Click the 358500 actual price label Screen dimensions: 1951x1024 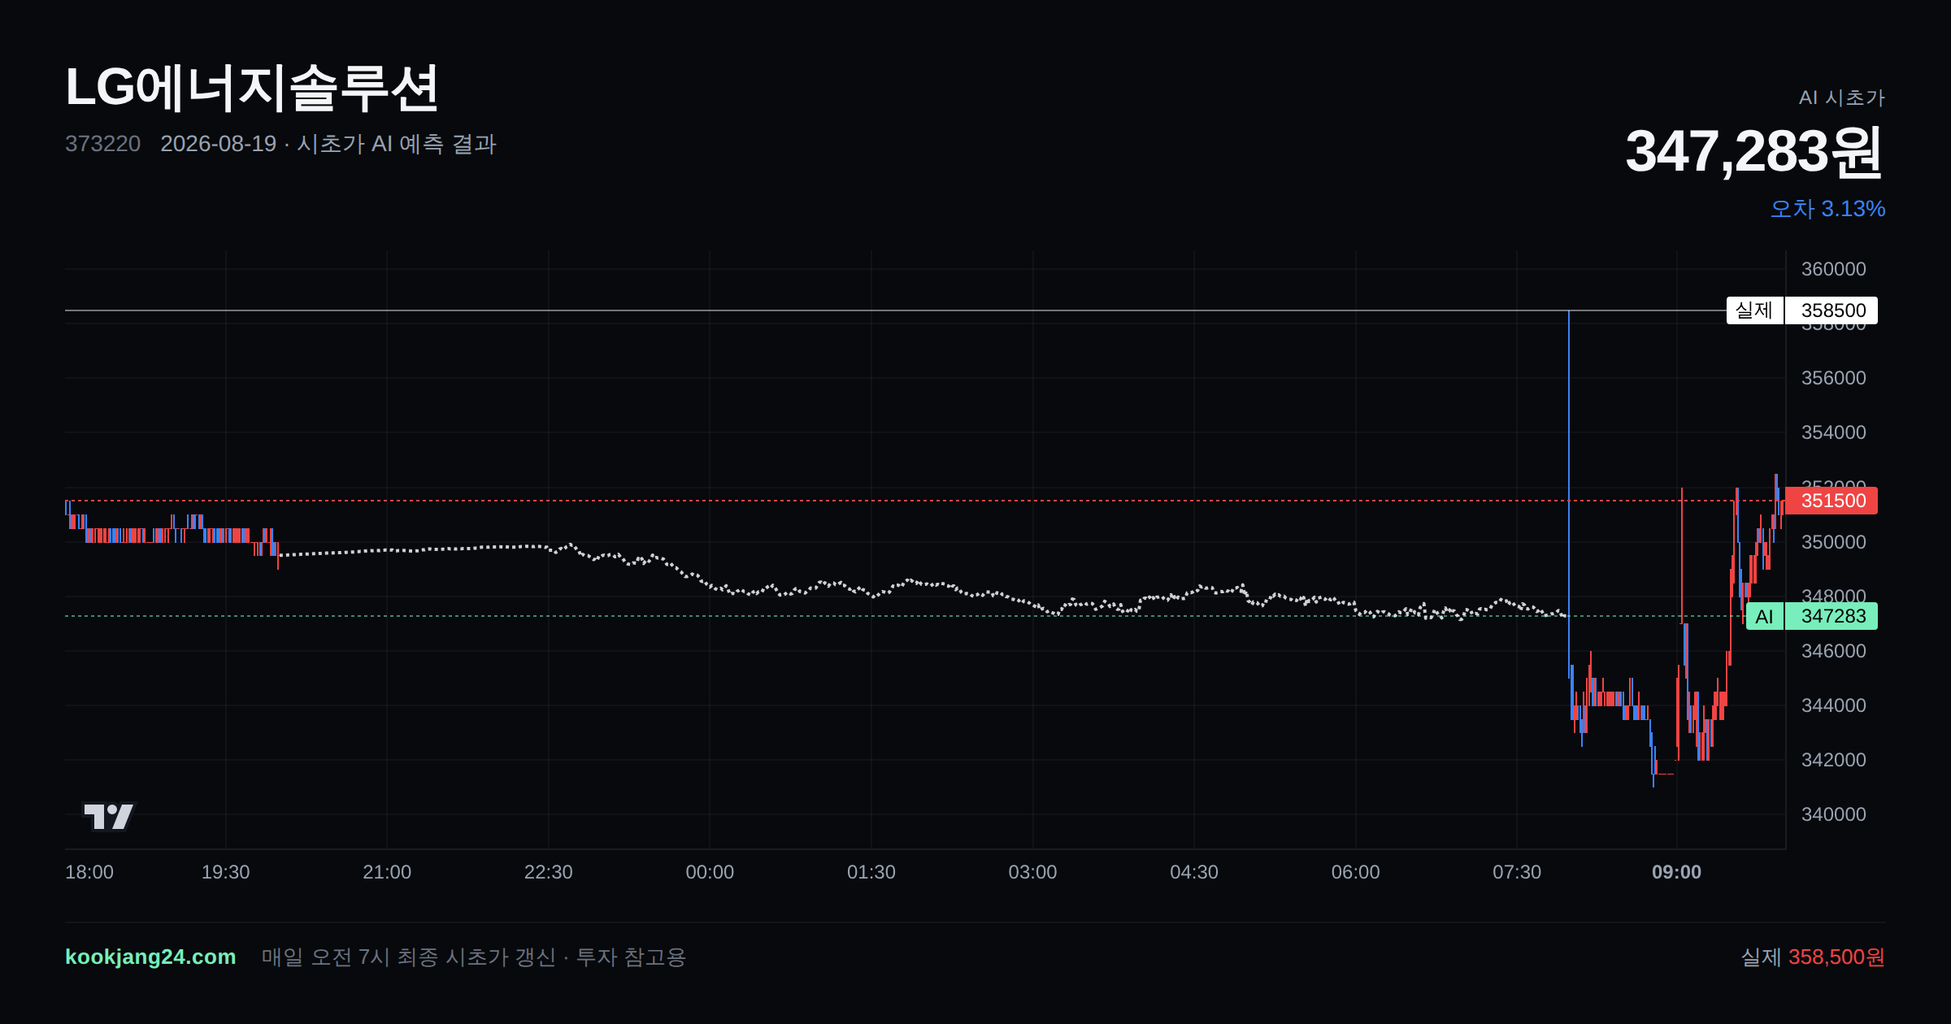coord(1832,310)
